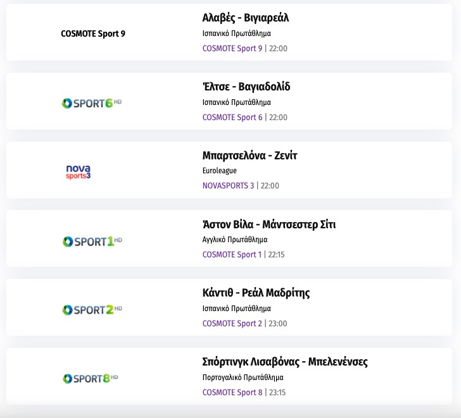Image resolution: width=461 pixels, height=418 pixels.
Task: Click the purple COSMOTE Sport 2 channel link
Action: 232,324
